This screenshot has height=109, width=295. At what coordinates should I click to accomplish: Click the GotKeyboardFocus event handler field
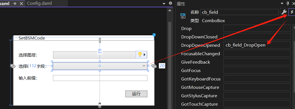257,79
